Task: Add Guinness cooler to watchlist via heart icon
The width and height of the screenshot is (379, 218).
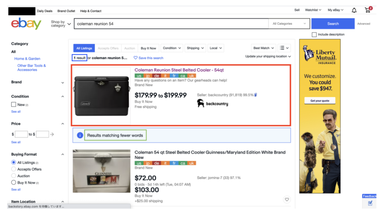Action: click(287, 200)
